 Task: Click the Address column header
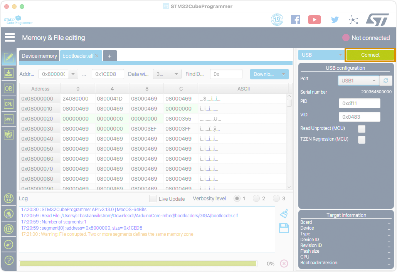coord(40,89)
